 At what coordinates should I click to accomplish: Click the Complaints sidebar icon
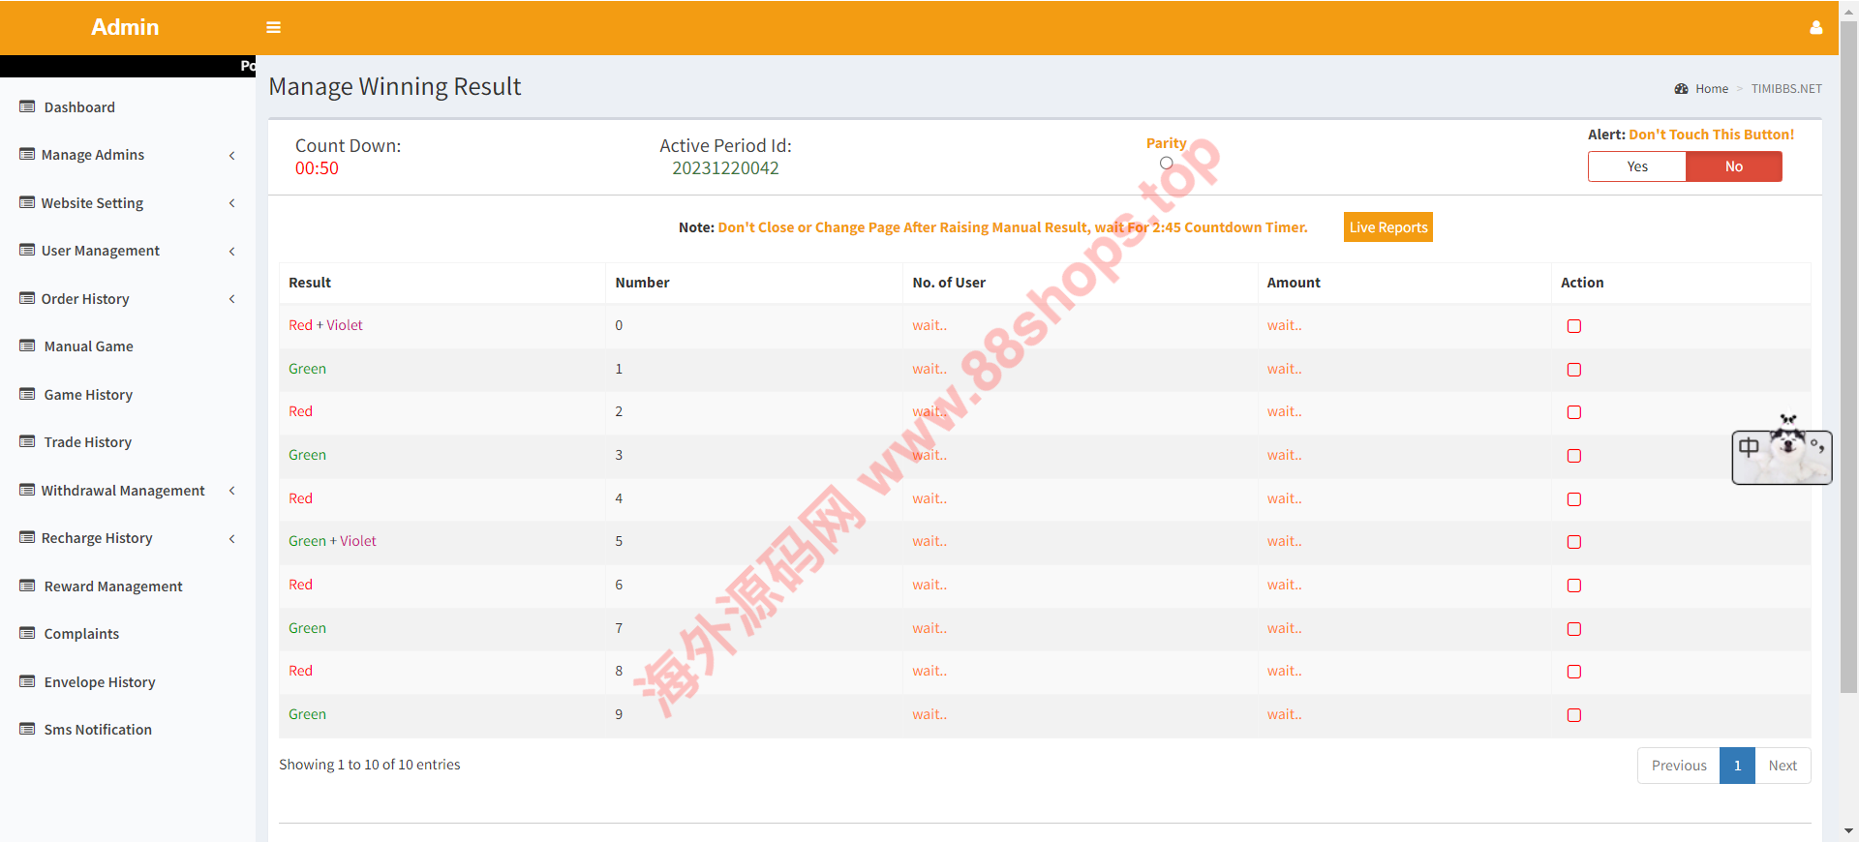click(27, 633)
